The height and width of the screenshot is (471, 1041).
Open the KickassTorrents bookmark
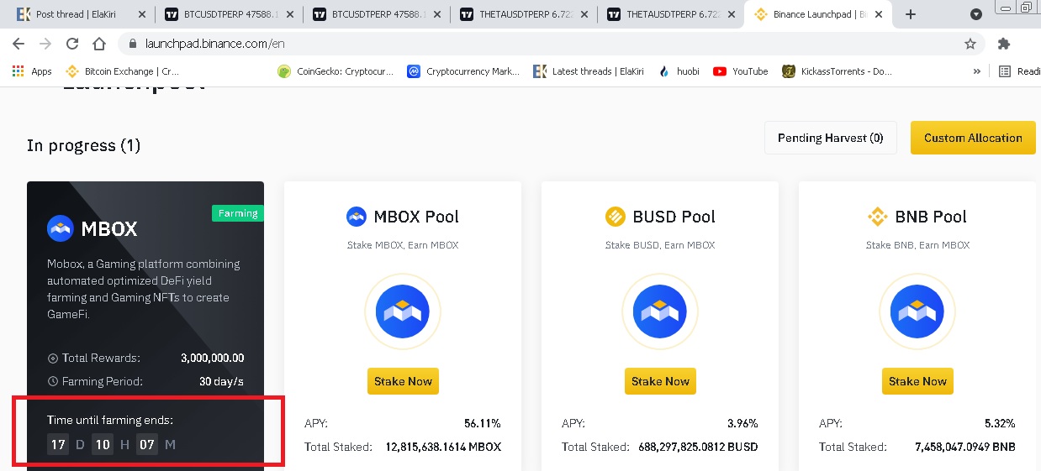pyautogui.click(x=838, y=71)
